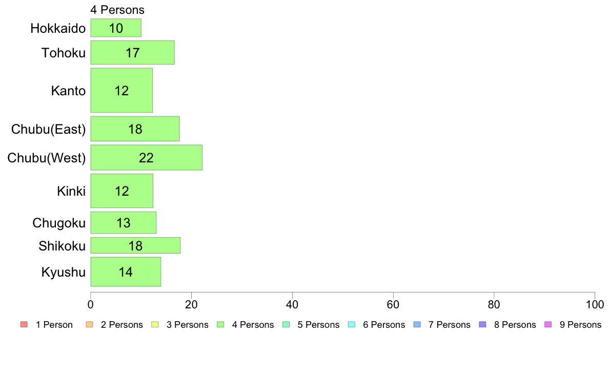This screenshot has height=377, width=609.
Task: Select the Tohoku bar labeled 17
Action: pyautogui.click(x=132, y=52)
